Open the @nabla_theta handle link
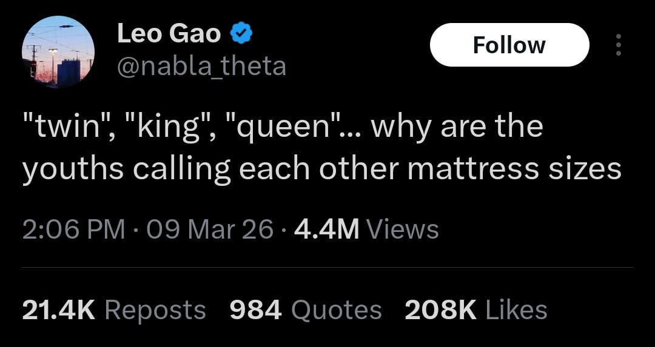Image resolution: width=655 pixels, height=347 pixels. [x=201, y=65]
